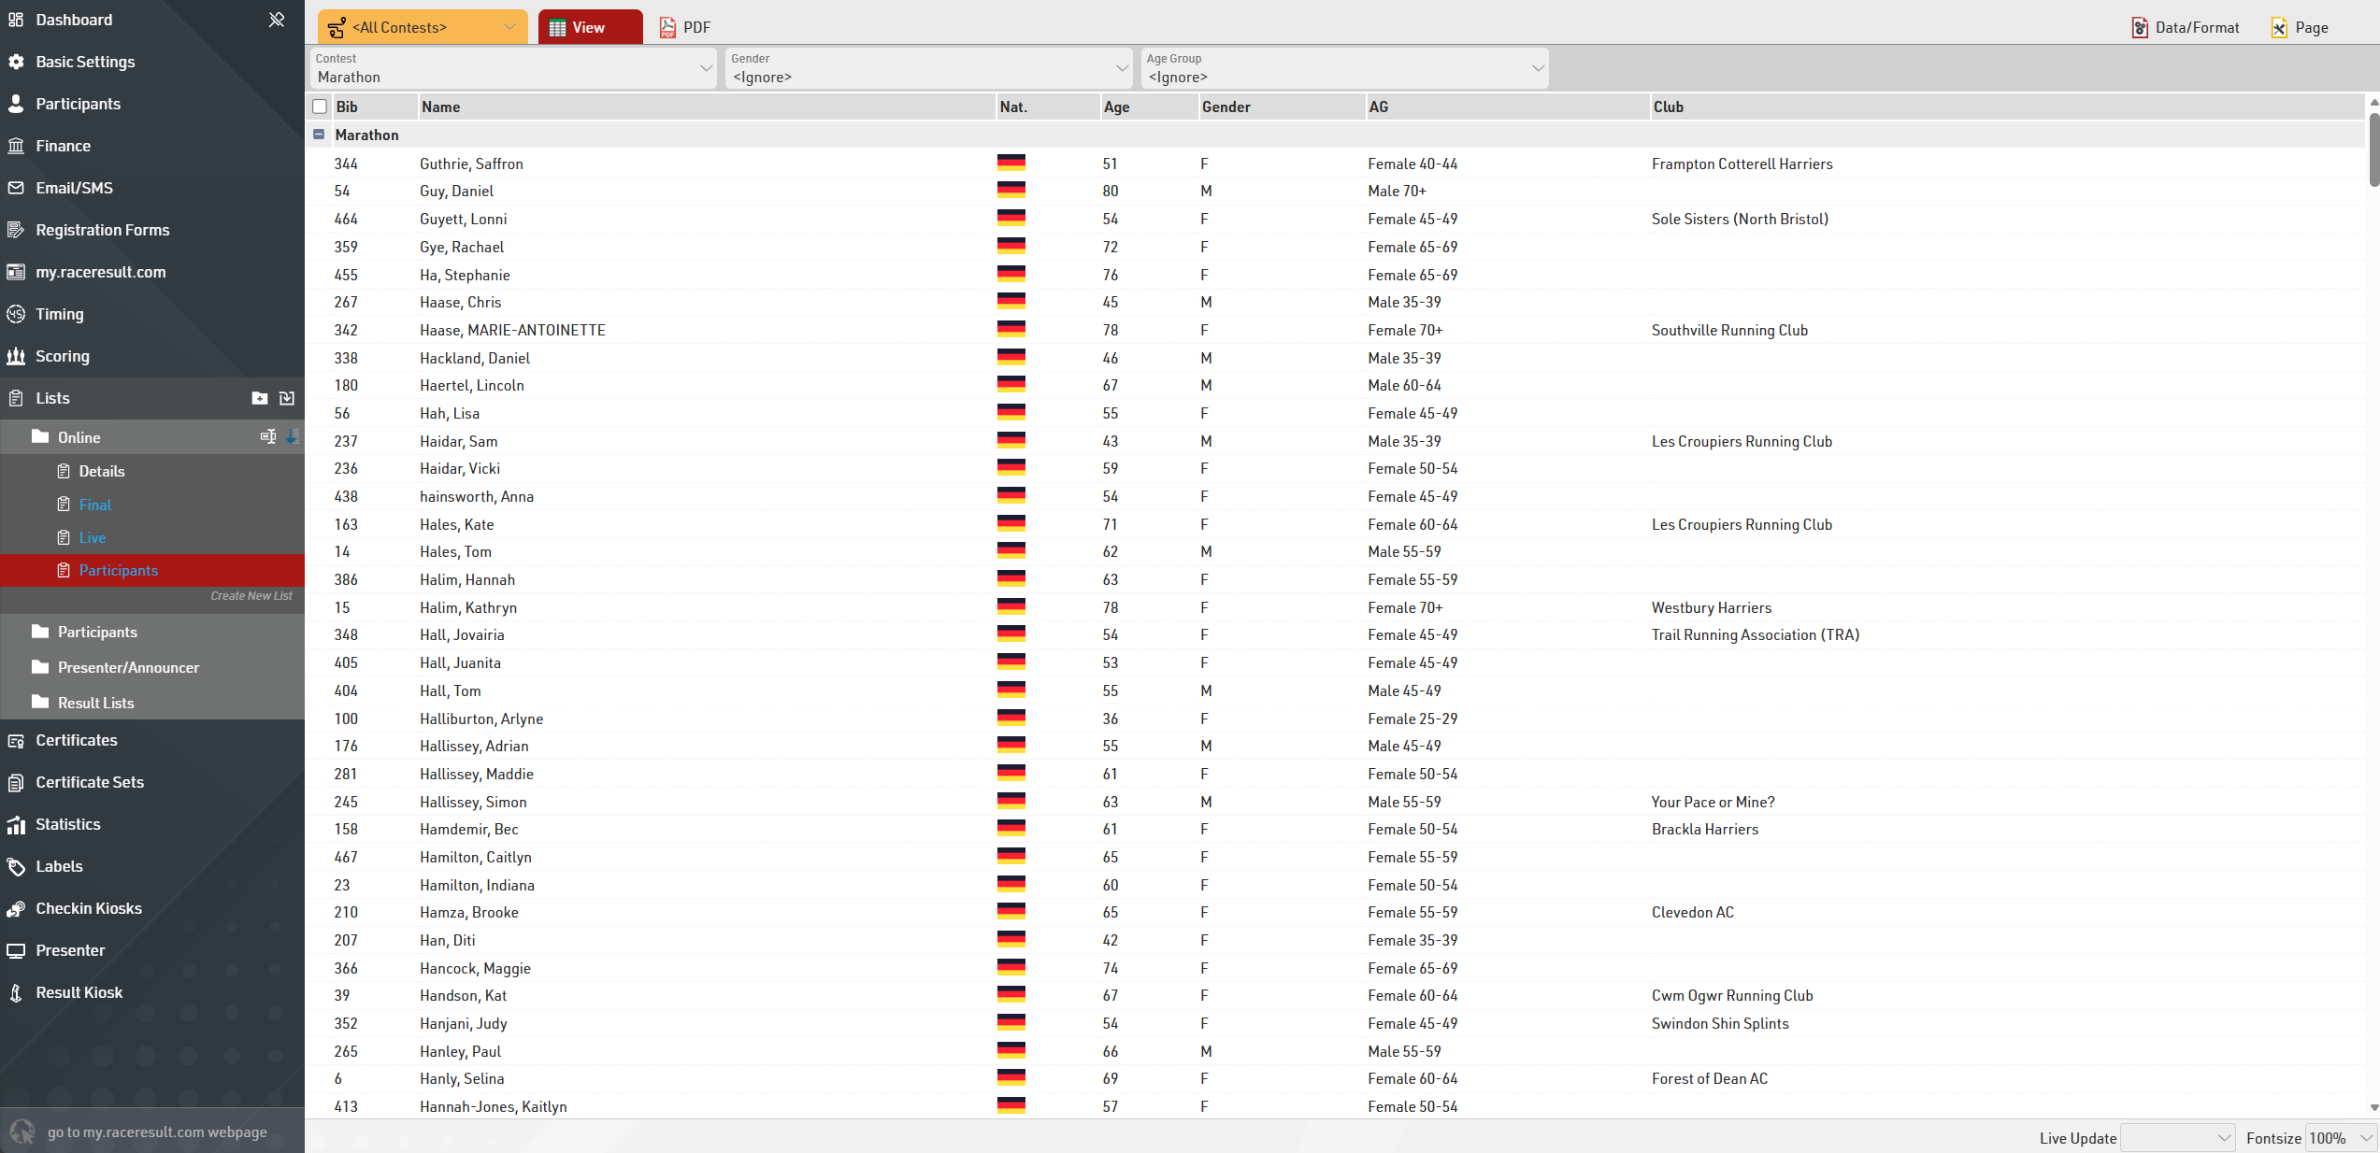Click the rename icon on the Online folder
The image size is (2380, 1153).
268,436
